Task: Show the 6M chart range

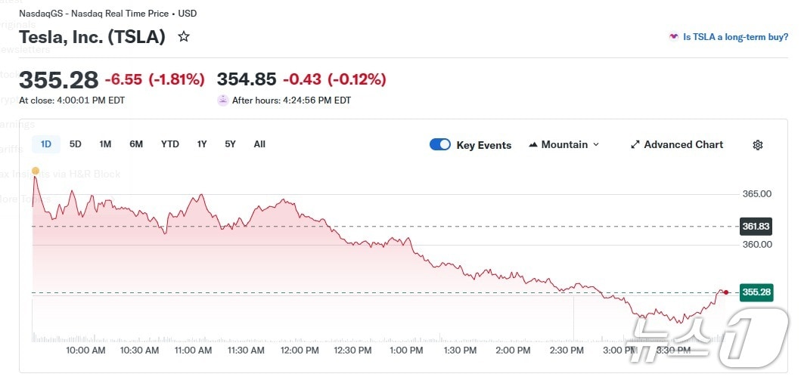Action: tap(136, 144)
